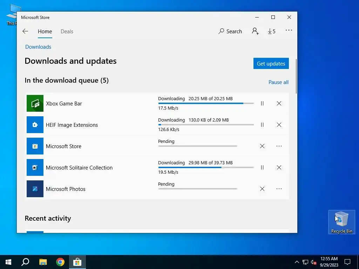Click the vertical scrollbar of the Store window

(x=296, y=76)
